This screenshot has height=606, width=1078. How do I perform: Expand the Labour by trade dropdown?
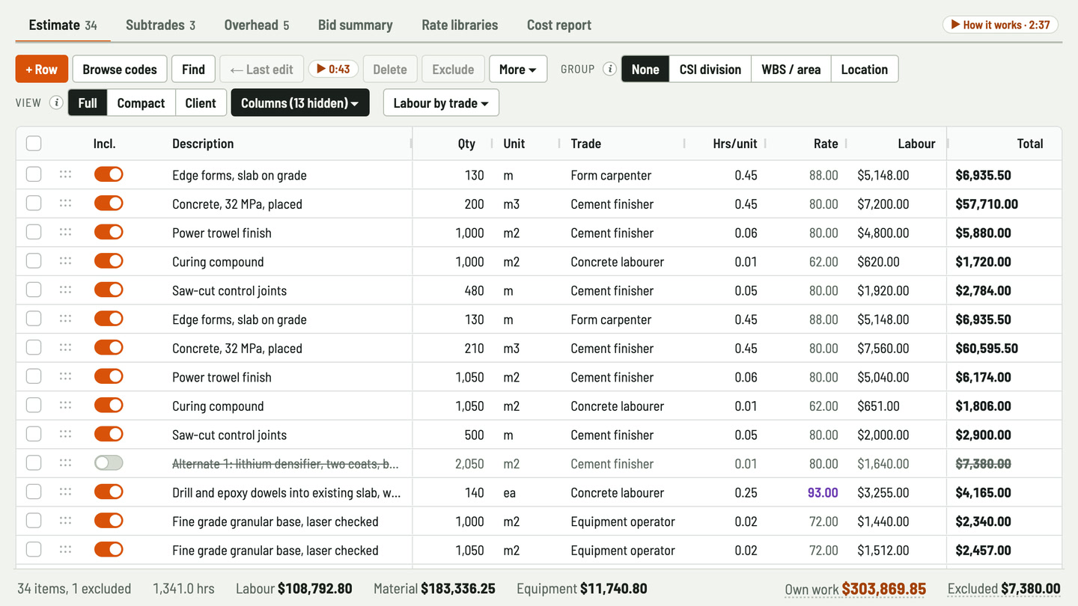click(441, 103)
